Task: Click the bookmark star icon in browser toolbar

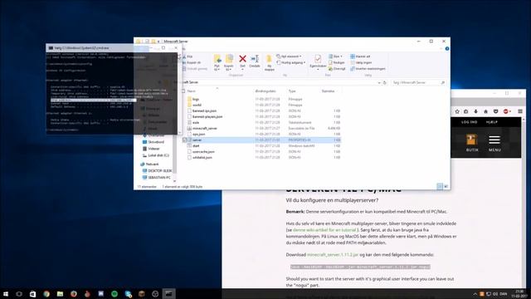Action: 457,111
